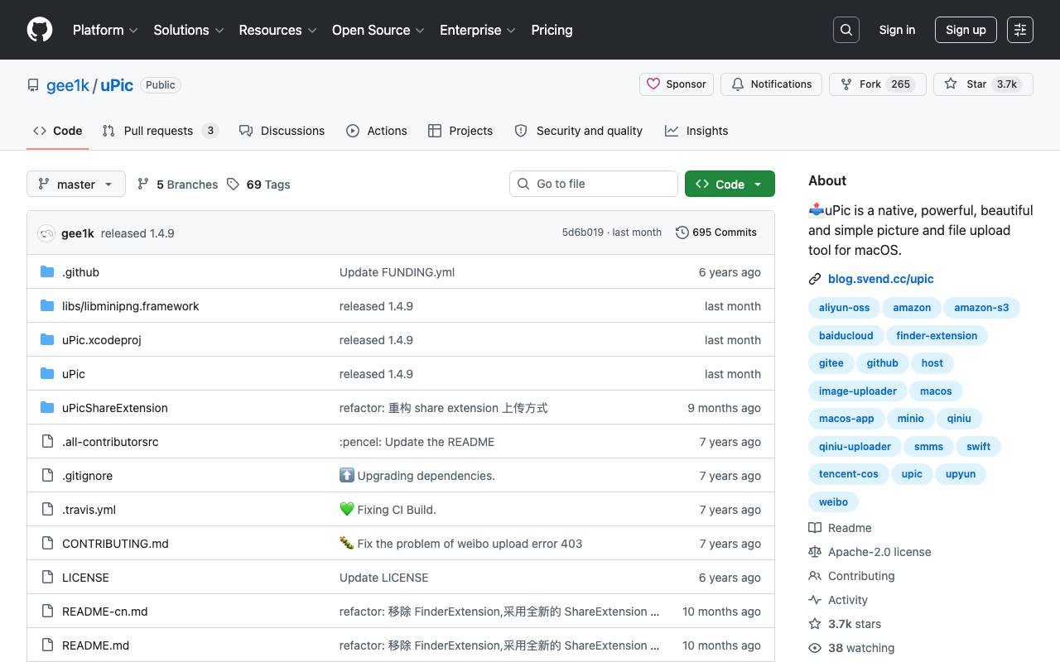Select the Code tab
The height and width of the screenshot is (662, 1060).
[58, 131]
